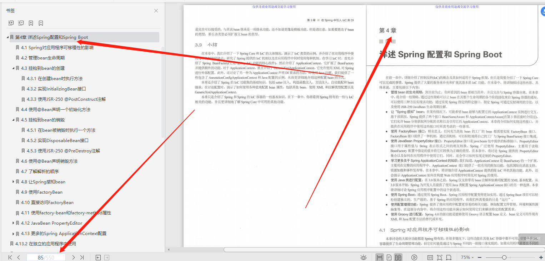Open bookmark 4.3.2 实现InitializingBean接口

(x=56, y=89)
